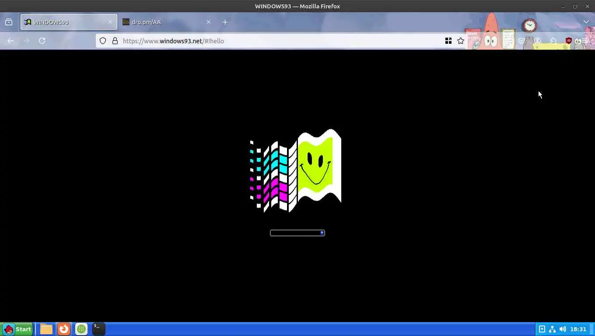The height and width of the screenshot is (336, 595).
Task: Minimize the Firefox window
Action: 563,6
